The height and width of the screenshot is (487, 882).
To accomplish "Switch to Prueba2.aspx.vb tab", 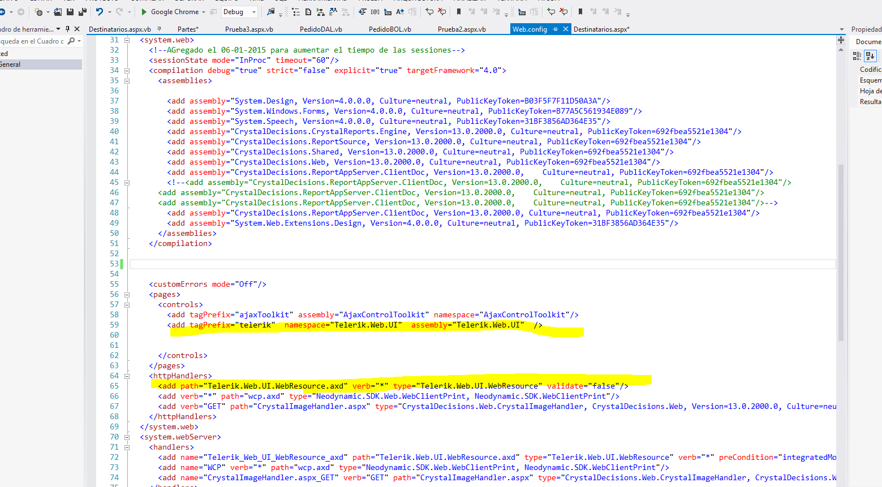I will point(462,29).
